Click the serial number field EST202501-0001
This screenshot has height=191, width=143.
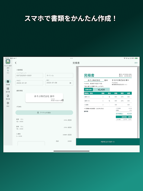29,75
